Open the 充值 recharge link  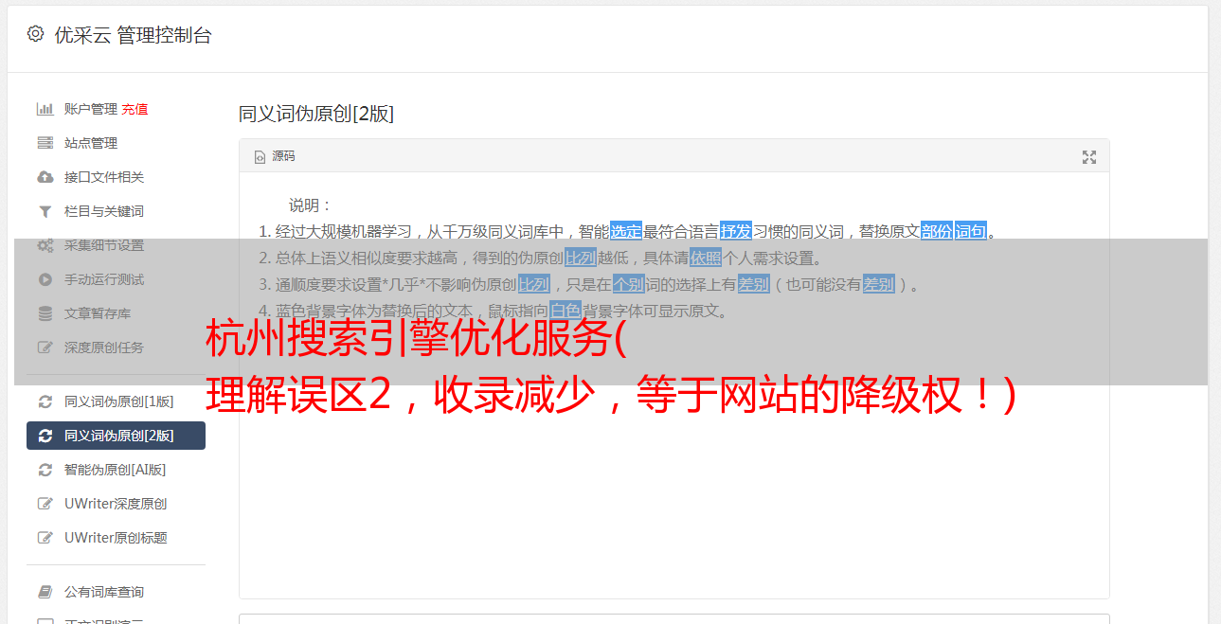[135, 109]
